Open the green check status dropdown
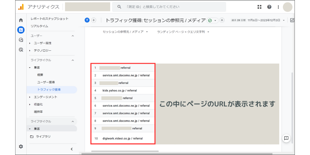310x155 pixels. (212, 20)
